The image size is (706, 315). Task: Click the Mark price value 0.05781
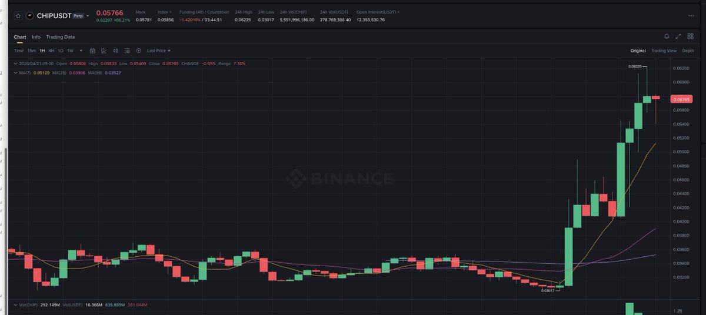click(x=144, y=20)
